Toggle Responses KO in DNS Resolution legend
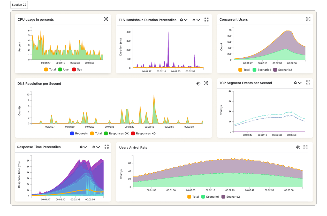This screenshot has height=216, width=327. [x=143, y=134]
